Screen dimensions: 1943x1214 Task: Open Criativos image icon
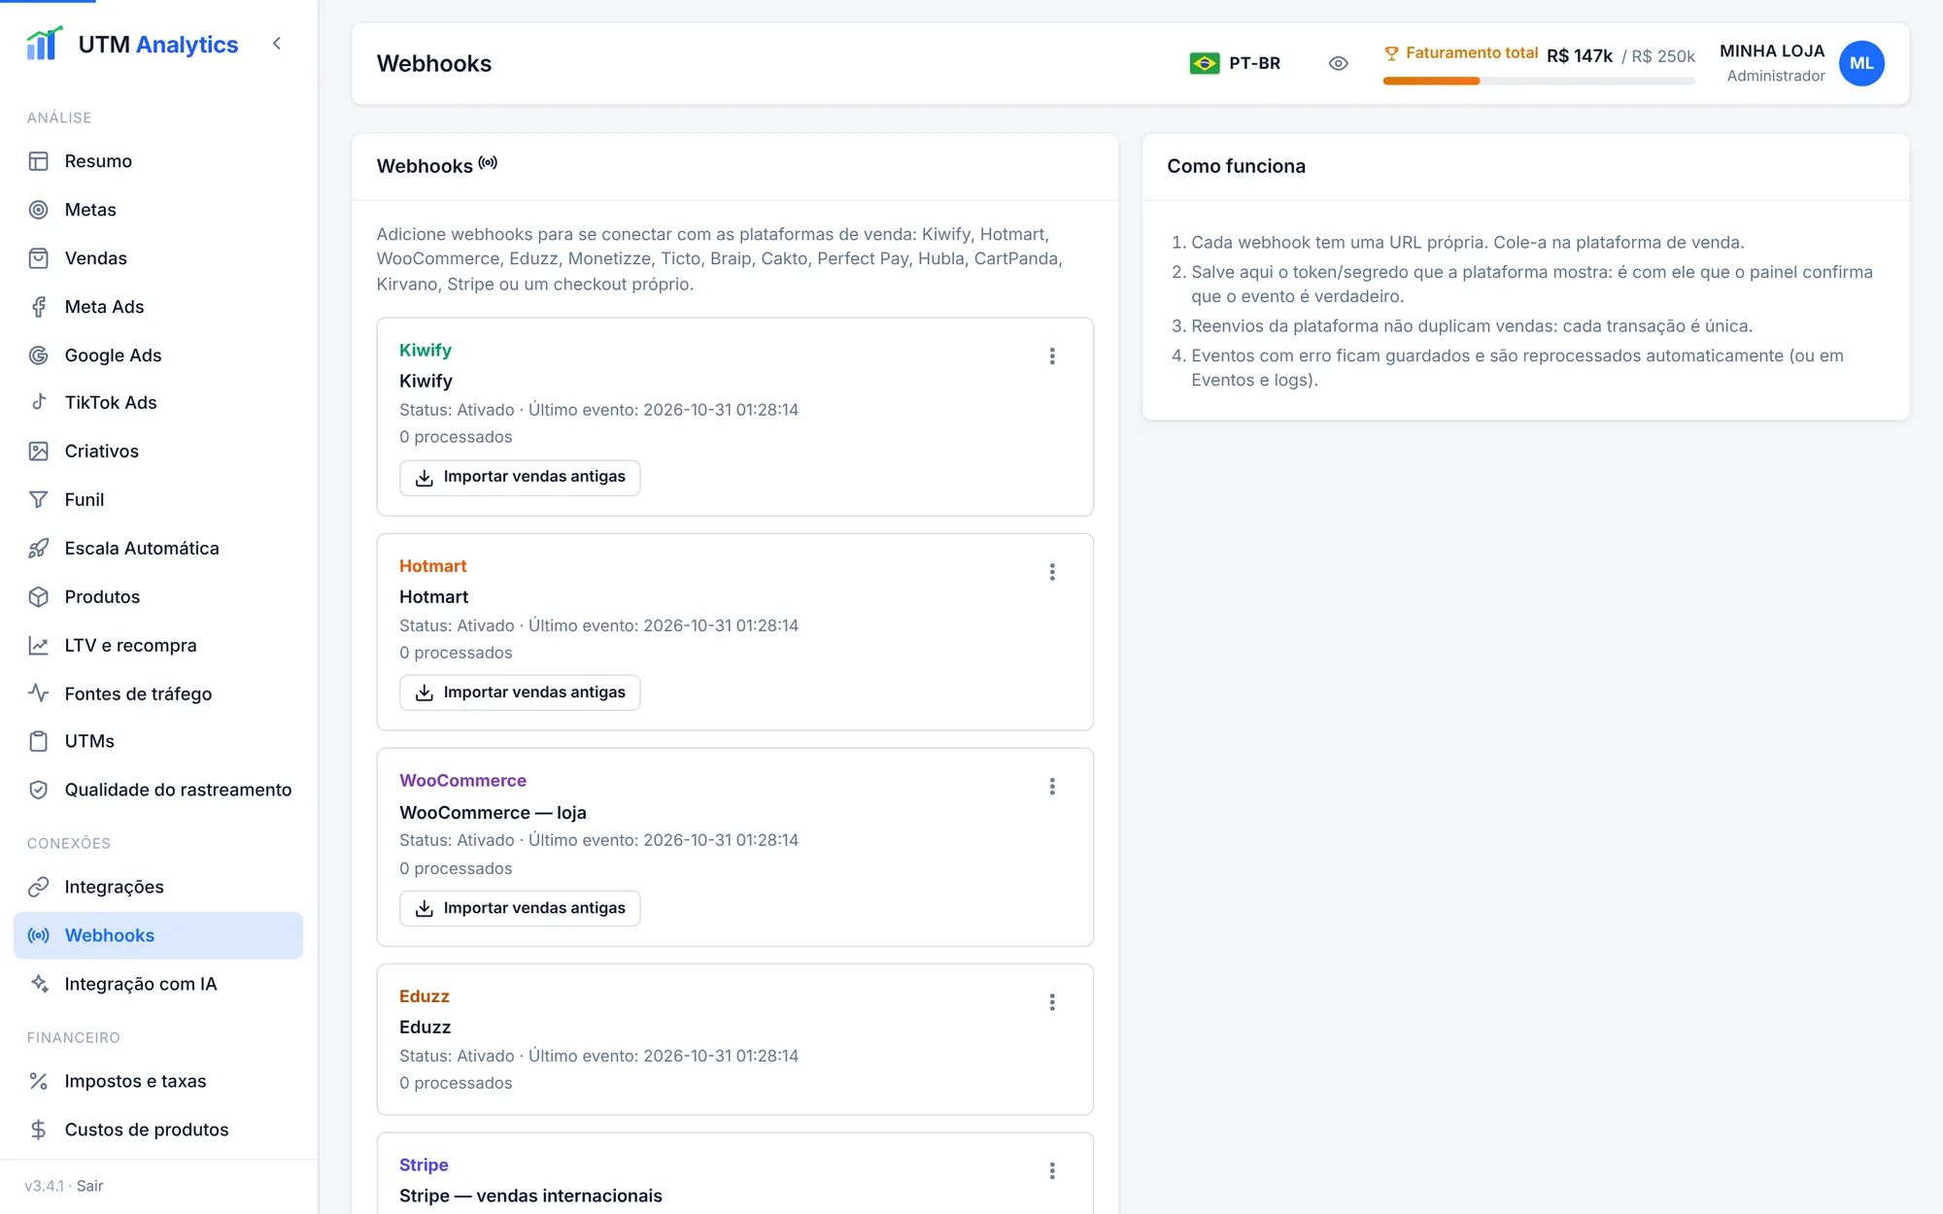click(x=39, y=451)
